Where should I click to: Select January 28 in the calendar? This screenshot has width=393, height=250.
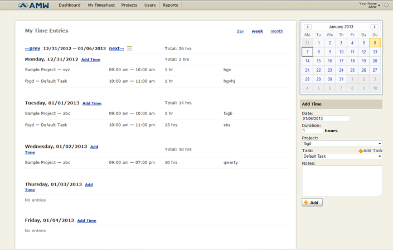point(307,79)
